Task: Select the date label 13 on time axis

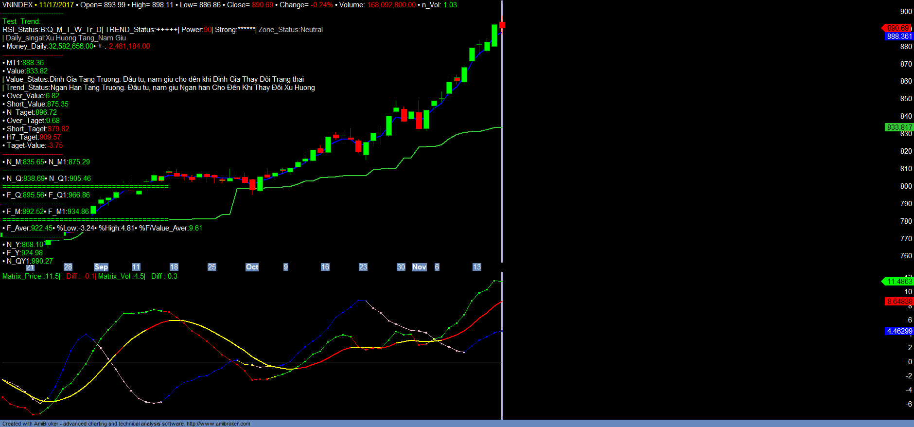Action: tap(477, 267)
